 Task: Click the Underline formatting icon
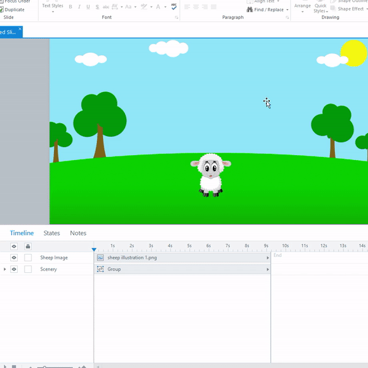pyautogui.click(x=88, y=7)
